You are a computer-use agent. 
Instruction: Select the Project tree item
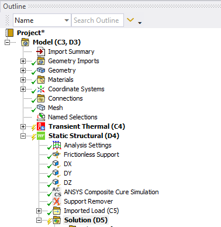point(31,33)
